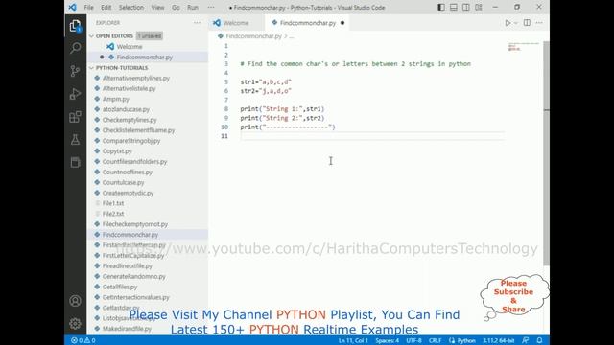Toggle Secondary Side Bar layout icon
This screenshot has width=614, height=345.
click(x=466, y=7)
